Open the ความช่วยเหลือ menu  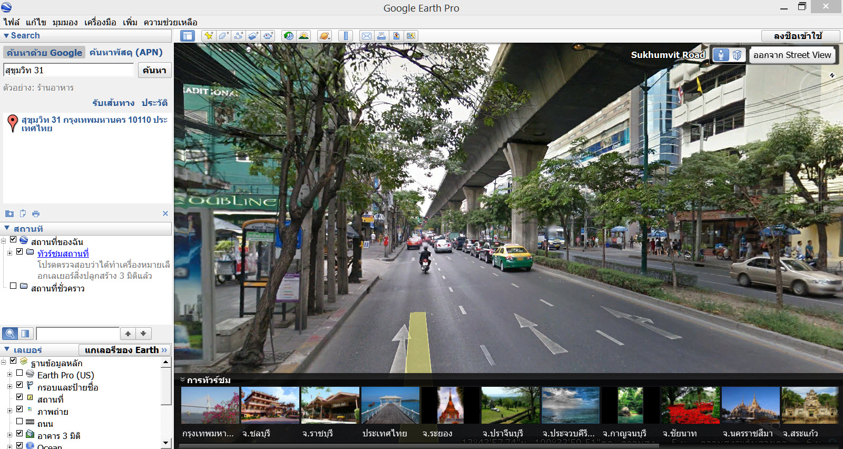170,22
